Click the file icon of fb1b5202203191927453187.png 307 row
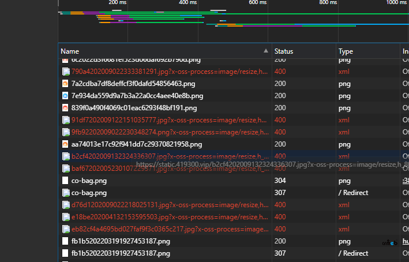409x262 pixels. [x=65, y=253]
